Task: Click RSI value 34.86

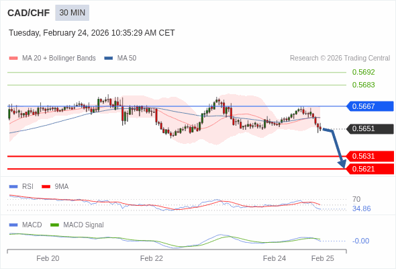Action: pyautogui.click(x=361, y=208)
